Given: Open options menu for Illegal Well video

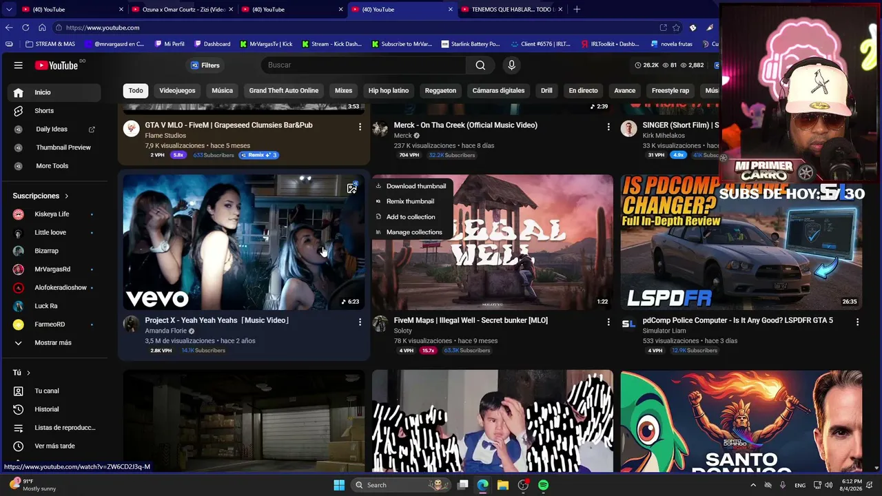Looking at the screenshot, I should tap(608, 322).
